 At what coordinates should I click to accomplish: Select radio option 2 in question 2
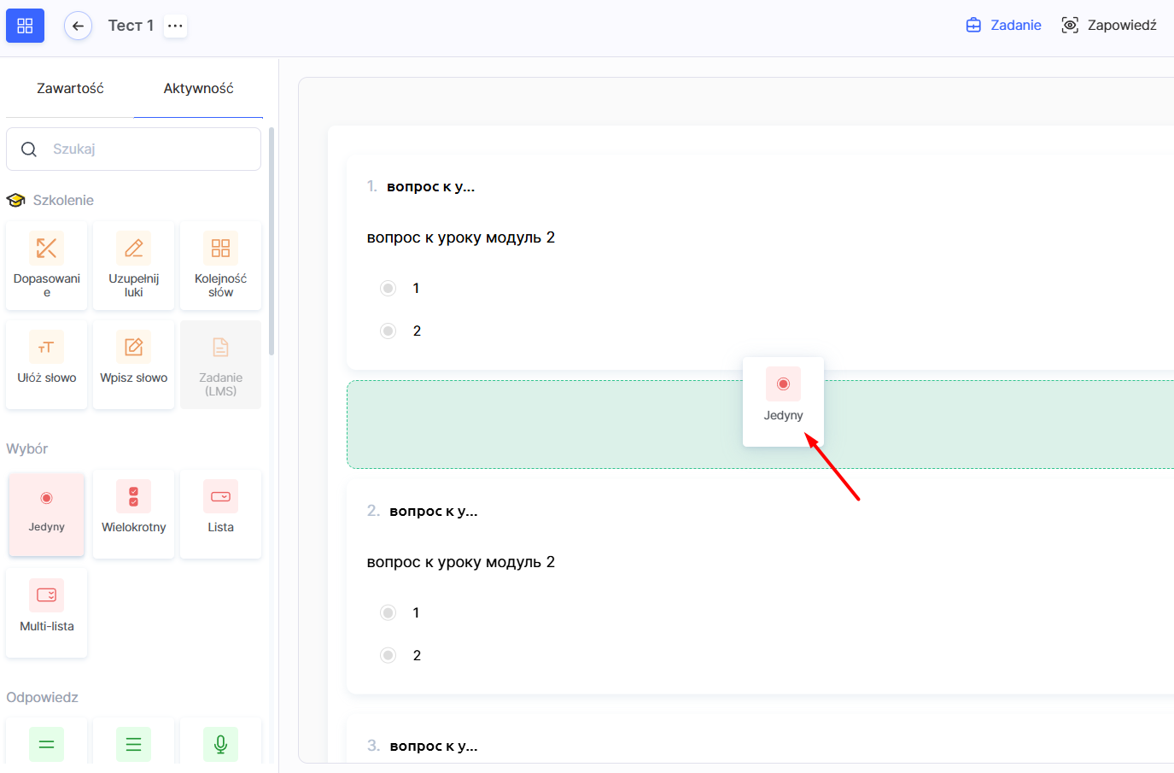[388, 656]
